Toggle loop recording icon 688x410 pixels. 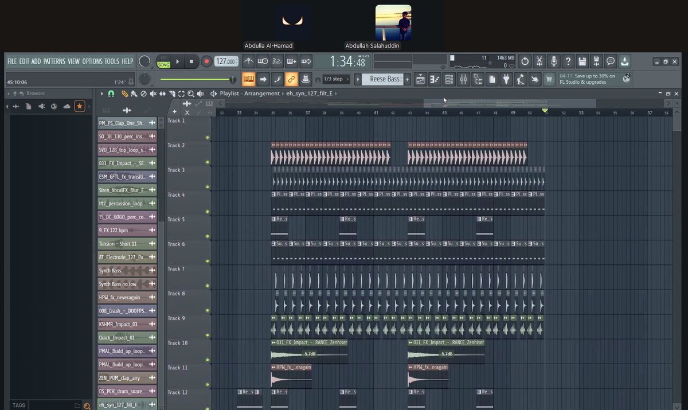coord(306,61)
